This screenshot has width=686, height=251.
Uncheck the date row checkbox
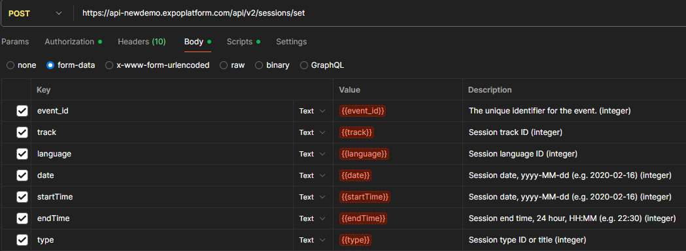point(22,175)
